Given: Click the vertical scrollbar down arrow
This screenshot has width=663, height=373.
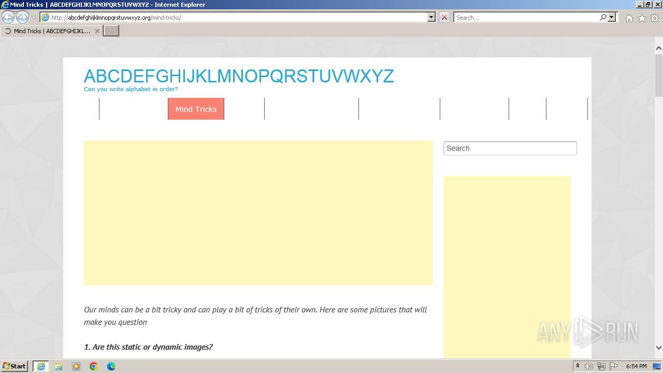Looking at the screenshot, I should click(658, 348).
